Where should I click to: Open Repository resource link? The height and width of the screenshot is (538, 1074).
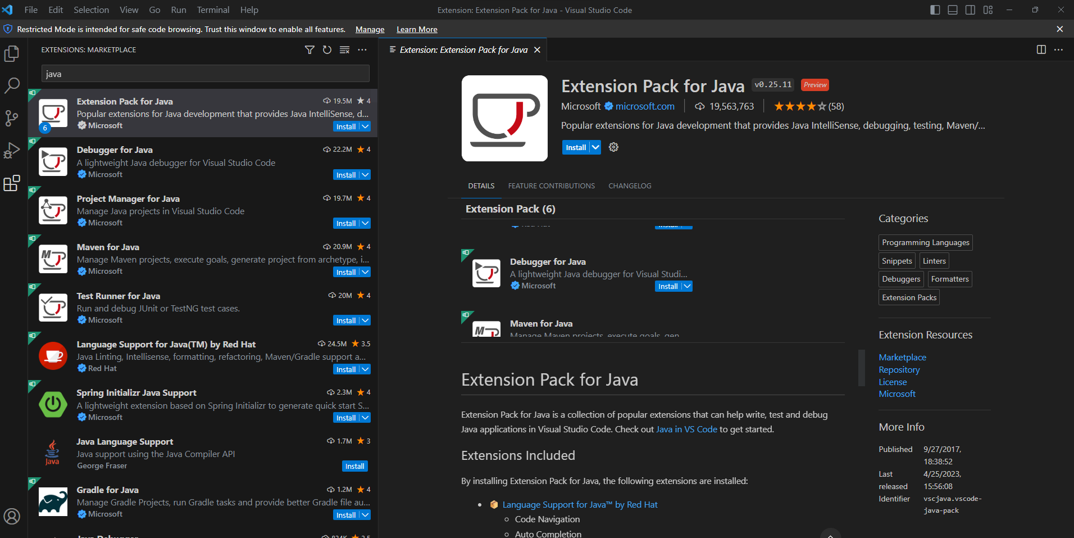(899, 370)
